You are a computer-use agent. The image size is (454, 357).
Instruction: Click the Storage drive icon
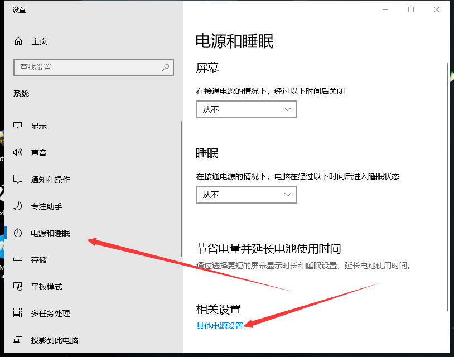tap(18, 259)
